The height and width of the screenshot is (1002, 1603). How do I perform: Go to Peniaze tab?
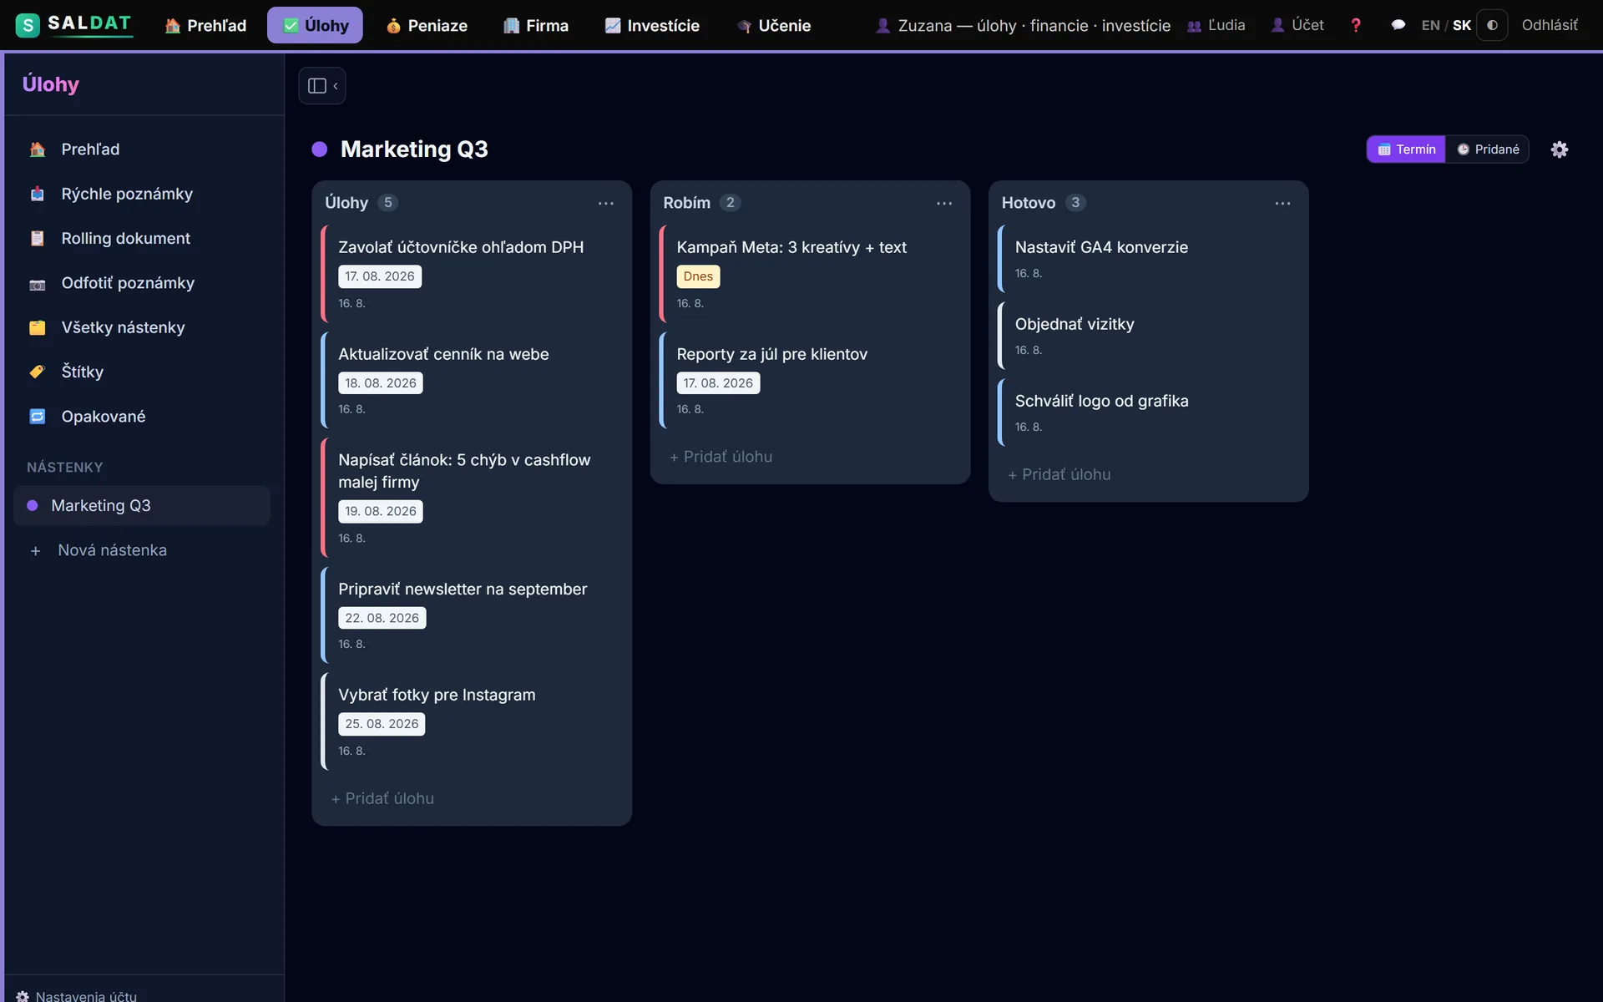coord(427,25)
